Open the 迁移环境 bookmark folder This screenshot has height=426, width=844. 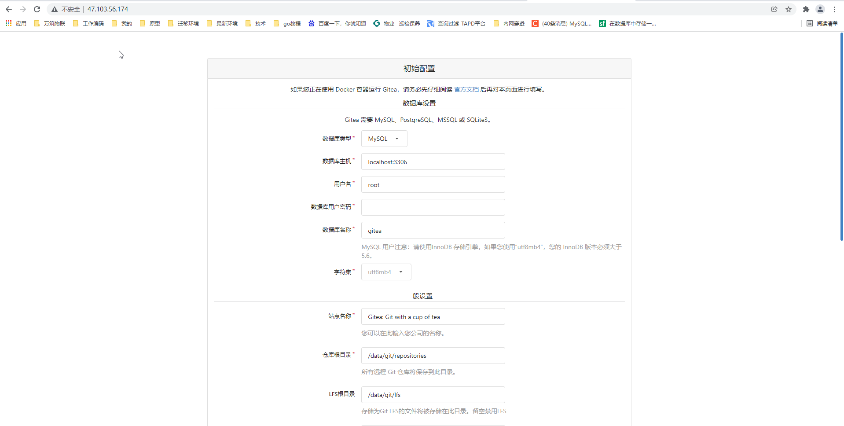183,23
